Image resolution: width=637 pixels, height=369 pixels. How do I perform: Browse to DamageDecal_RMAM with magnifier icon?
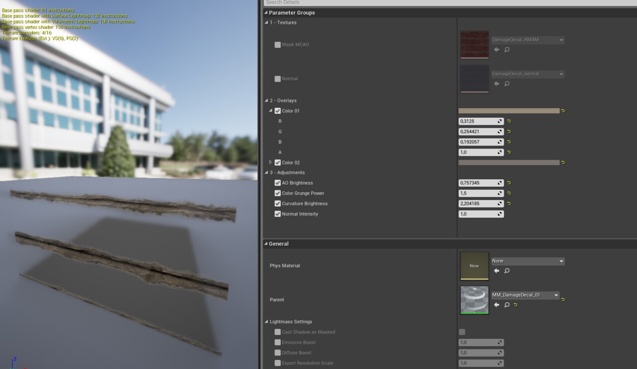coord(507,50)
